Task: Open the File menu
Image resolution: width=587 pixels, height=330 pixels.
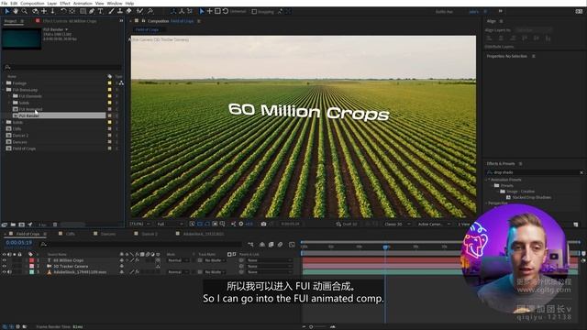Action: [x=4, y=3]
